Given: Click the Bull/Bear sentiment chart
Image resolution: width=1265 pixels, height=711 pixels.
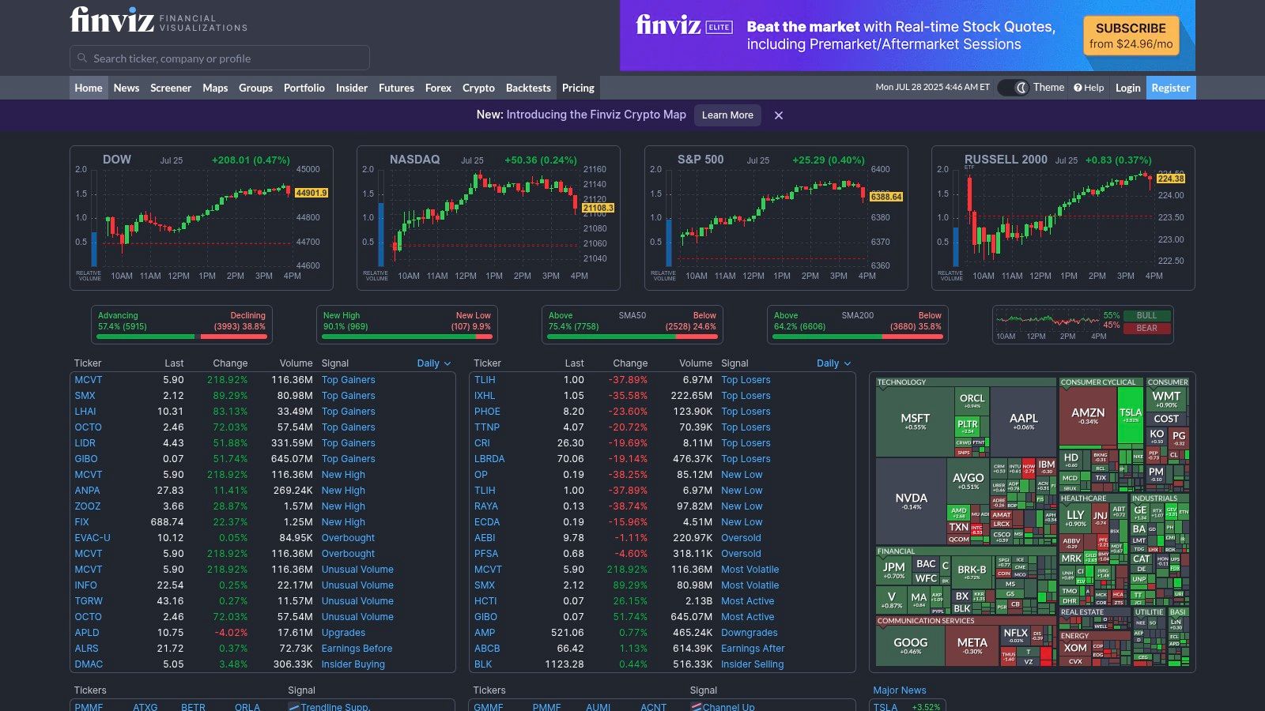Looking at the screenshot, I should tap(1083, 325).
